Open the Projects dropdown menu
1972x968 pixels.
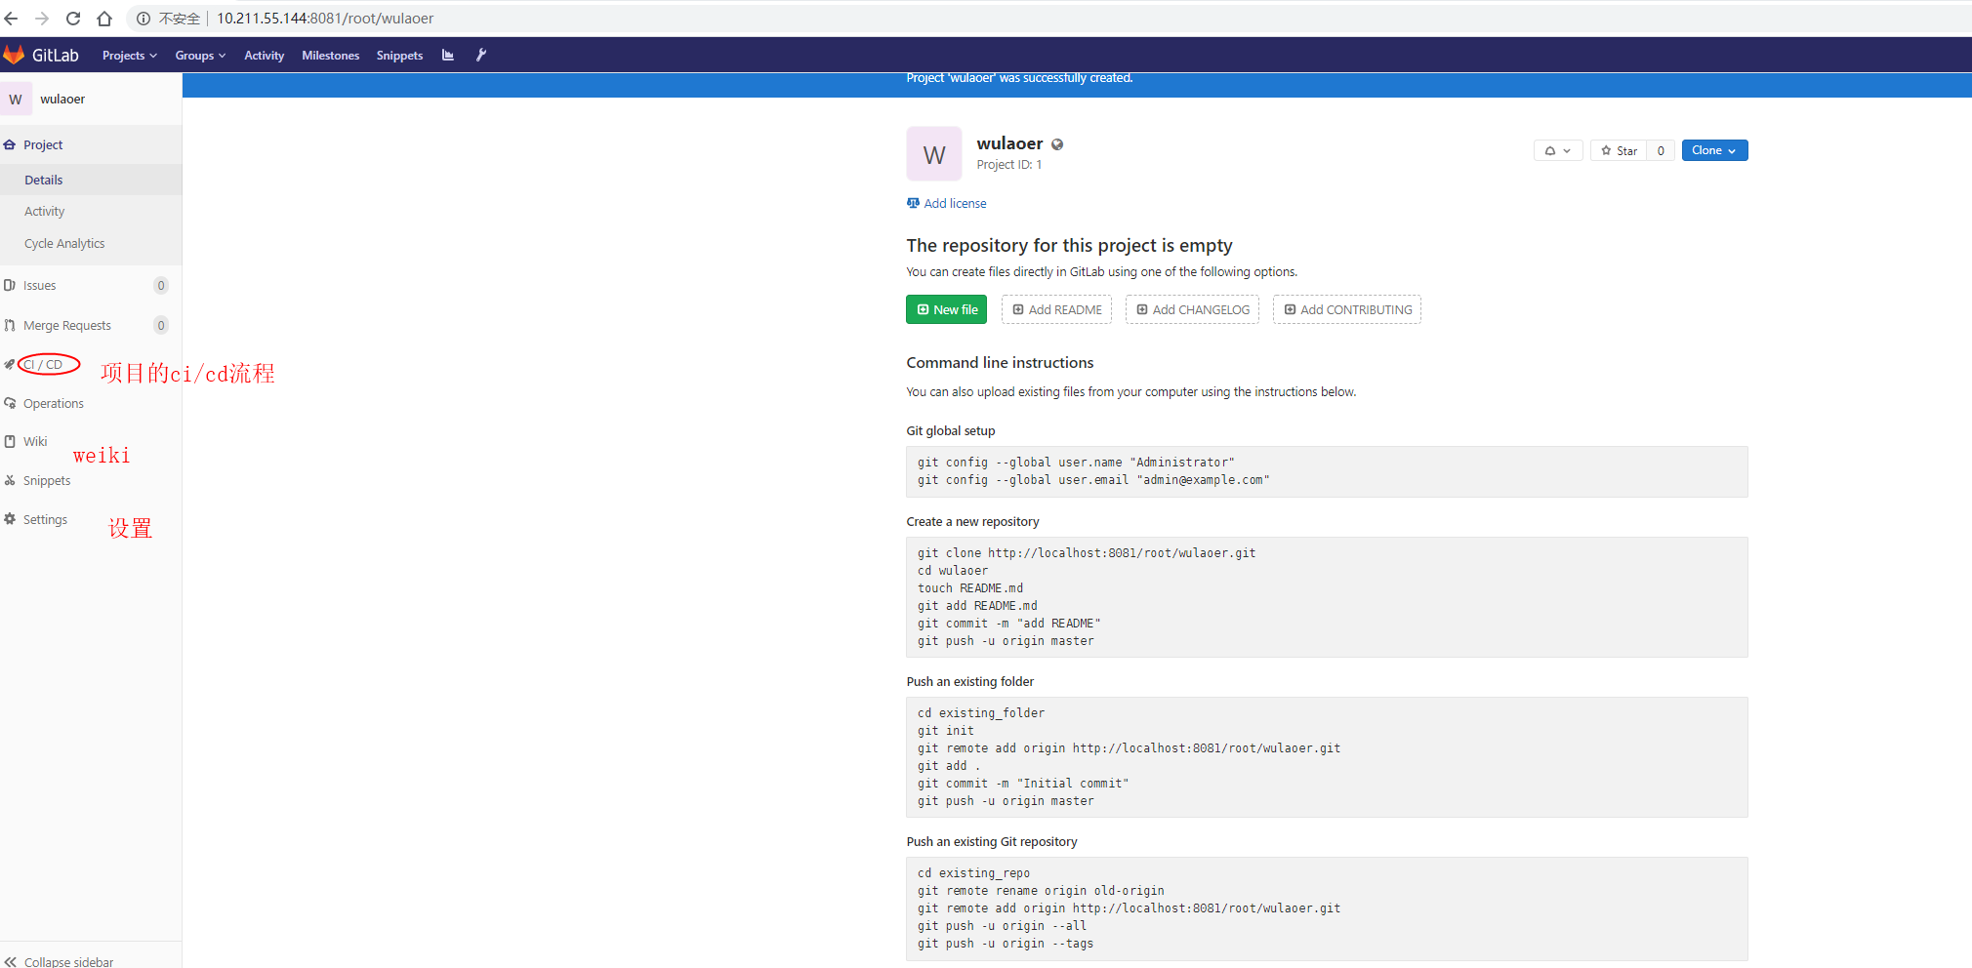point(129,56)
